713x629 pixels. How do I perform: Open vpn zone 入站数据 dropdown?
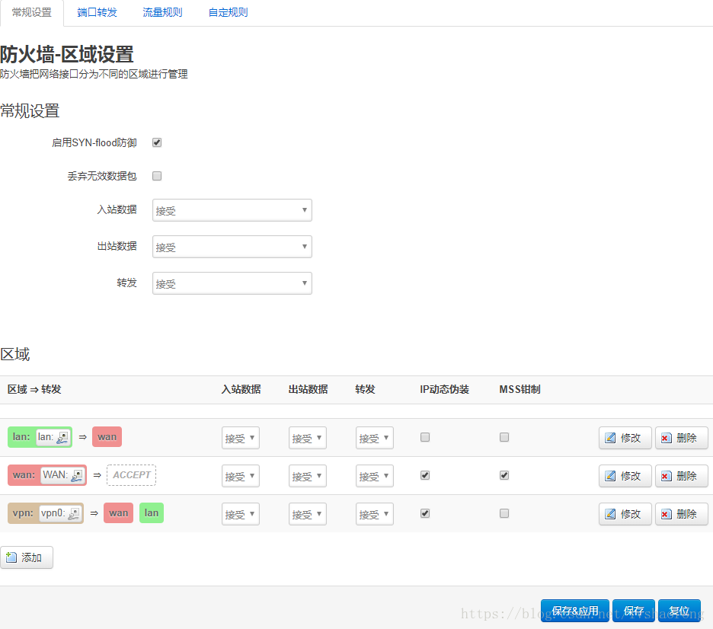[241, 514]
